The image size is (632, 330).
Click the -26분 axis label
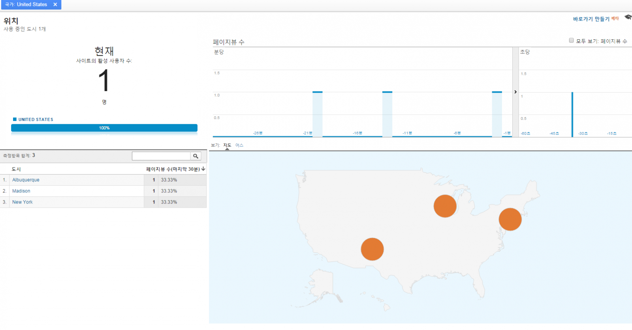(x=258, y=133)
